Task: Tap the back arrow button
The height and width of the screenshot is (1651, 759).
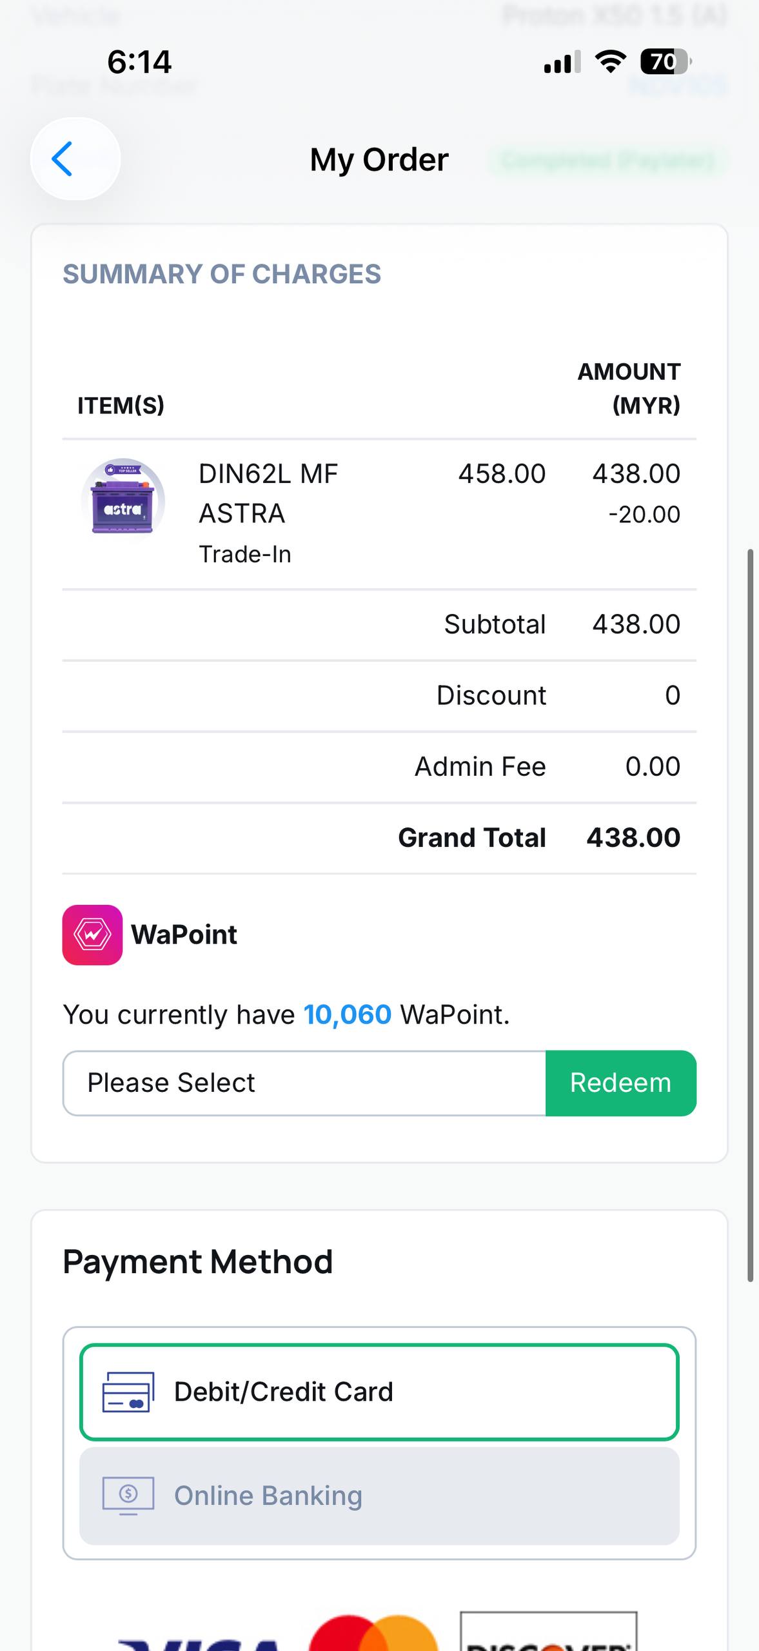Action: pos(75,159)
